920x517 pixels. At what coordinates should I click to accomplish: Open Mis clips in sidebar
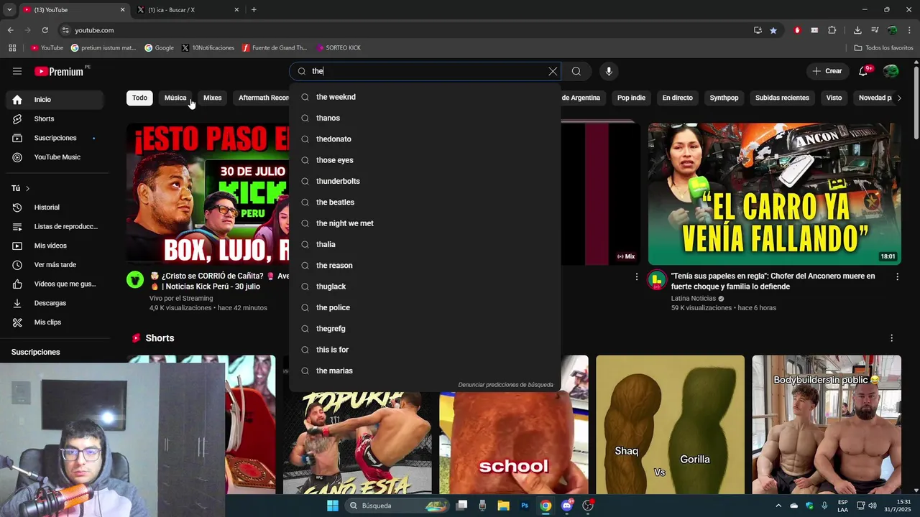click(56, 322)
